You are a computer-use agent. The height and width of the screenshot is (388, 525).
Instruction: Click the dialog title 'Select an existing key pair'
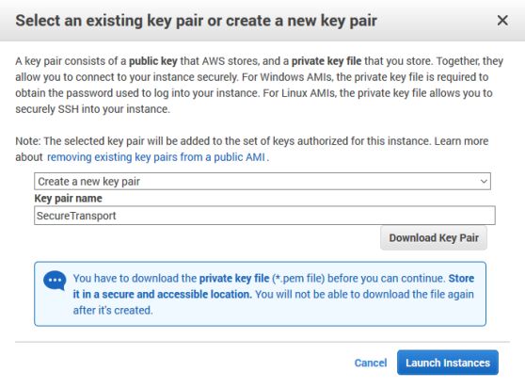[107, 21]
